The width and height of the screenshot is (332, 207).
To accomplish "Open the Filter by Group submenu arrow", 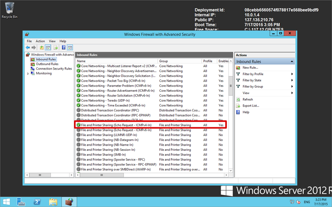I will [292, 87].
